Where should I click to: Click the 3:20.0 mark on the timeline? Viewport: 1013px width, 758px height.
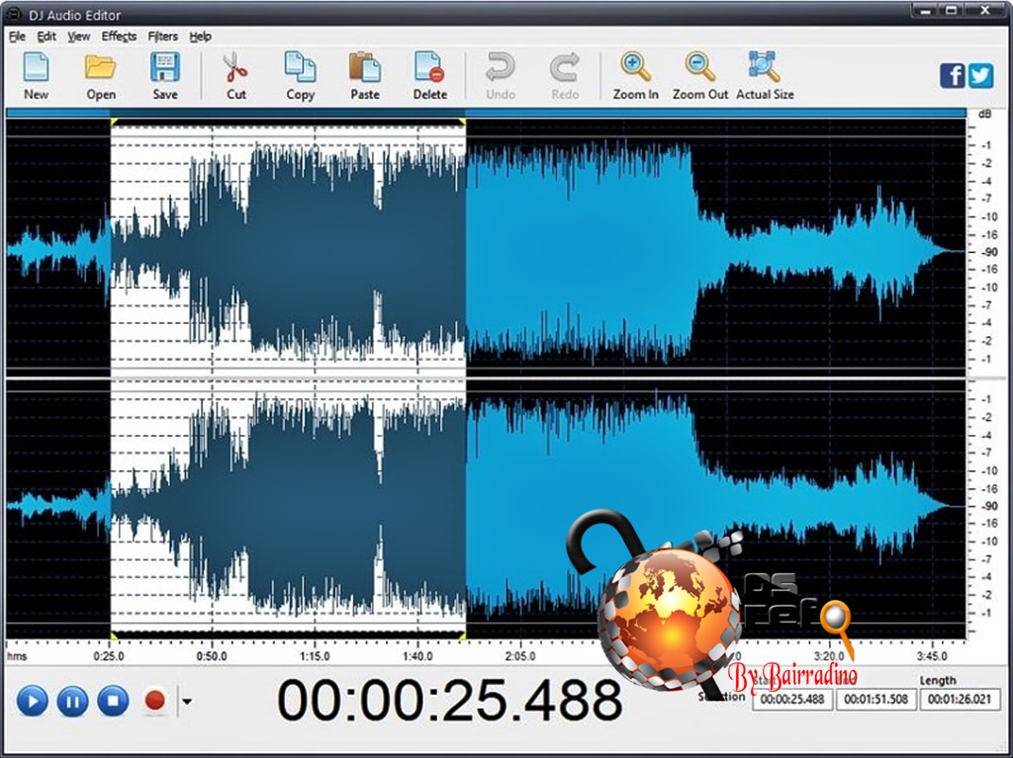[x=829, y=656]
